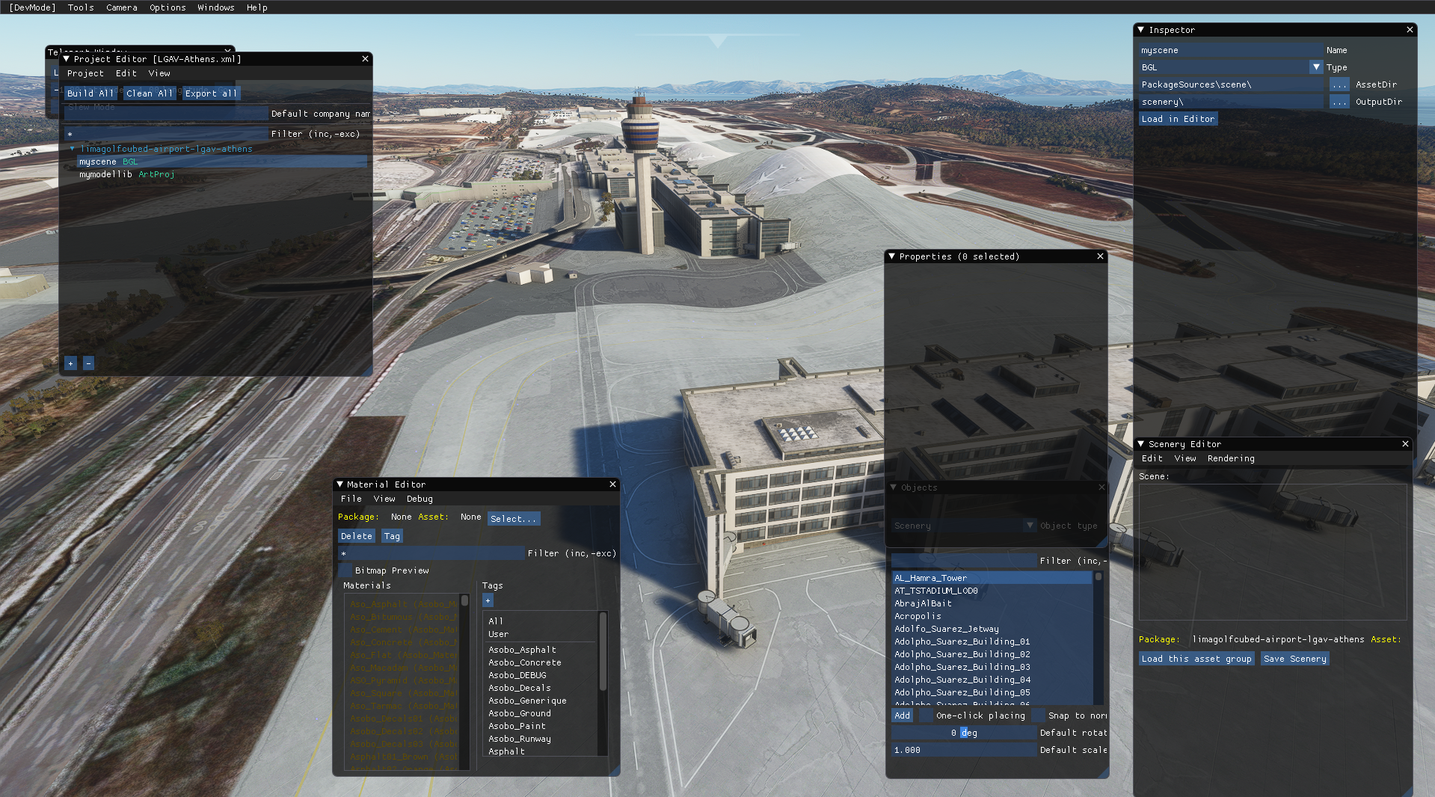Close the Material Editor window

612,484
